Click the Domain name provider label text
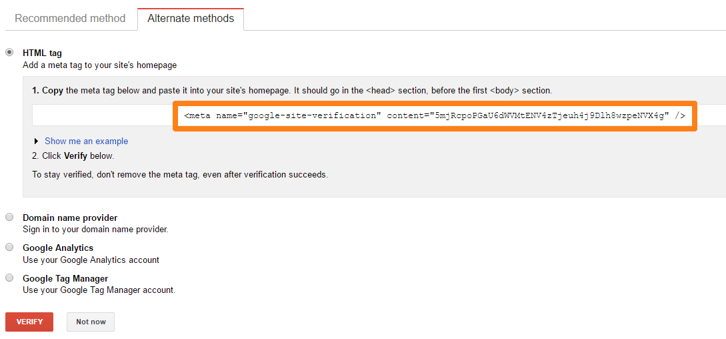 (70, 218)
